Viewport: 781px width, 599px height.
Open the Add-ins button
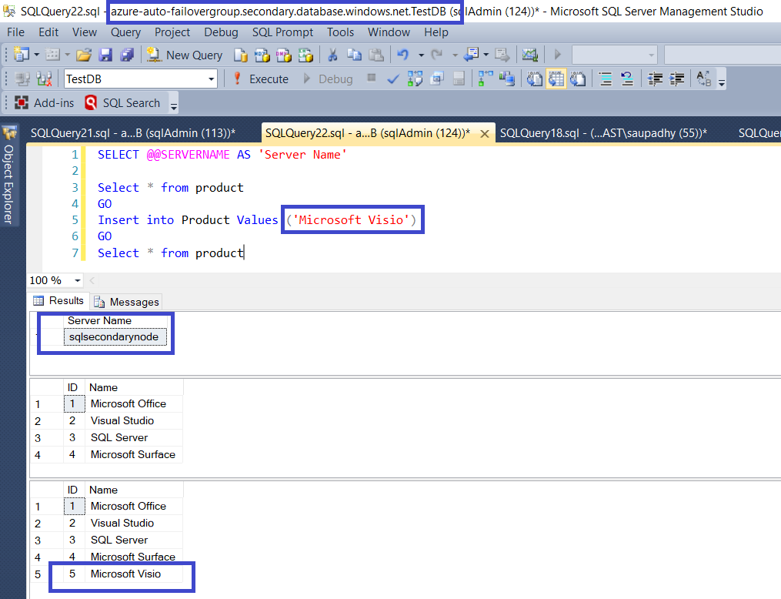[45, 102]
